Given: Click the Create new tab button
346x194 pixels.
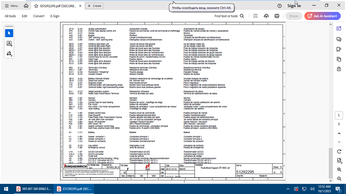Looking at the screenshot, I should click(94, 6).
